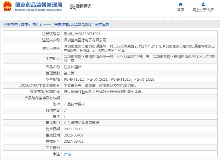
Task: Click the intended use text 通过测量耳腔
Action: coord(104,92)
